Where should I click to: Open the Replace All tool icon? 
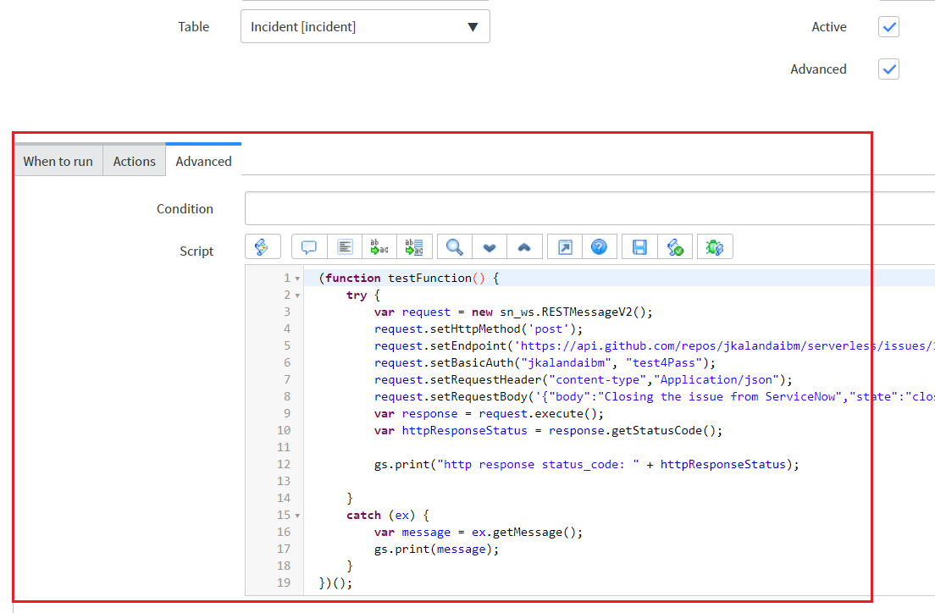click(414, 247)
